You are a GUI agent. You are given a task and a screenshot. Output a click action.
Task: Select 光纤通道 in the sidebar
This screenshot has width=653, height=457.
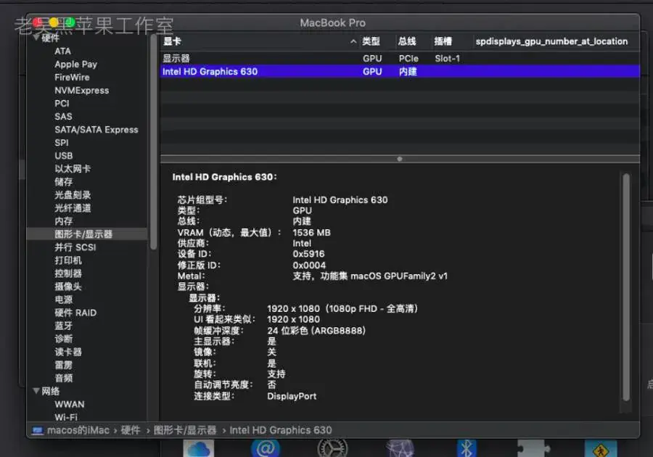73,208
